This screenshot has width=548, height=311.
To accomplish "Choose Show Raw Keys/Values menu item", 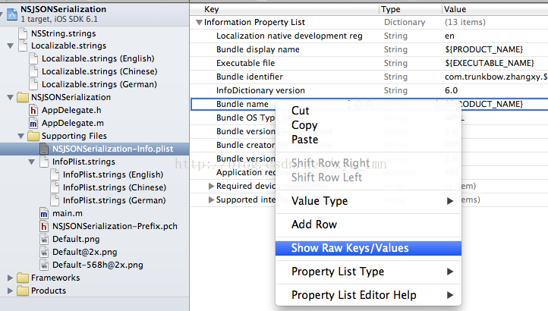I will pos(350,248).
